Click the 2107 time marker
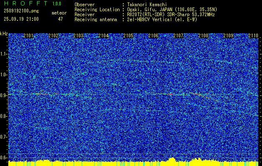The width and height of the screenshot is (262, 166). click(178, 35)
